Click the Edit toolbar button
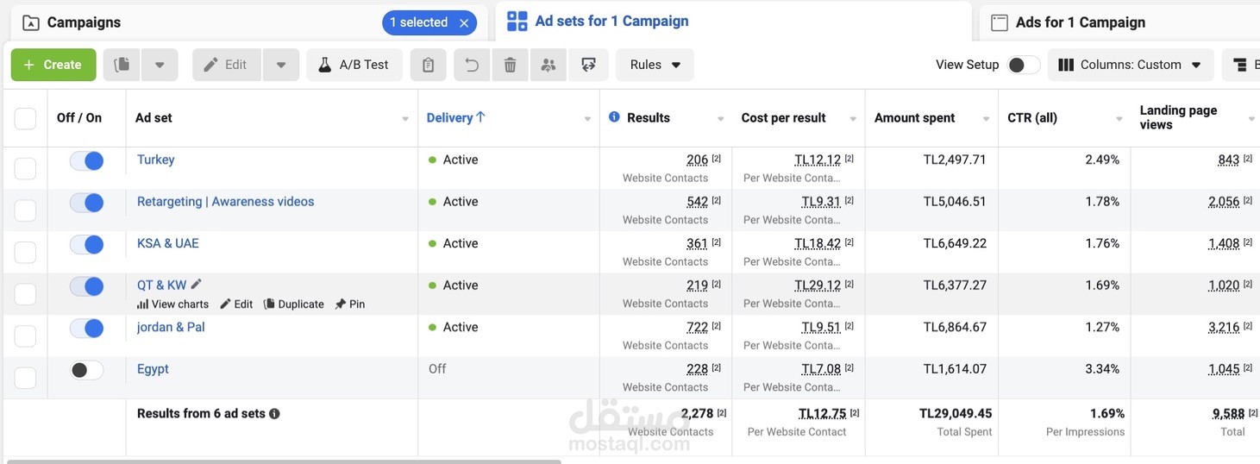Screen dimensions: 1260x464 pyautogui.click(x=227, y=65)
